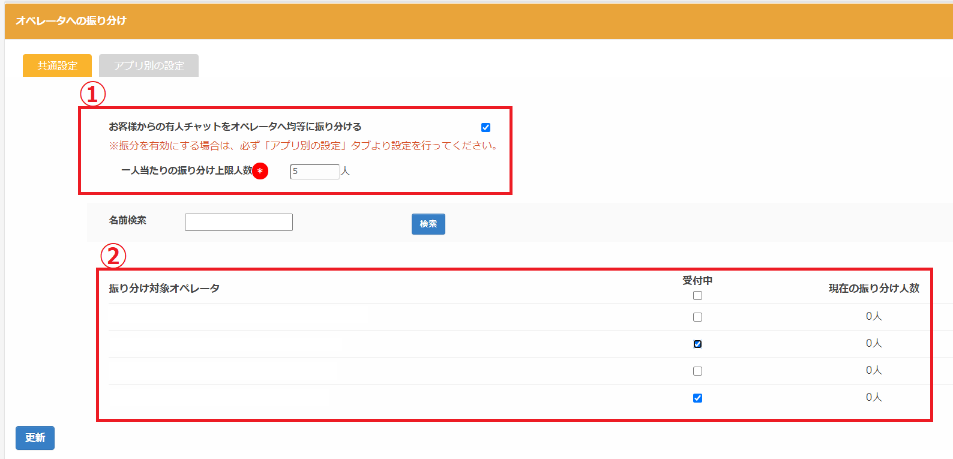Image resolution: width=953 pixels, height=459 pixels.
Task: Click the red required asterisk icon
Action: 260,171
